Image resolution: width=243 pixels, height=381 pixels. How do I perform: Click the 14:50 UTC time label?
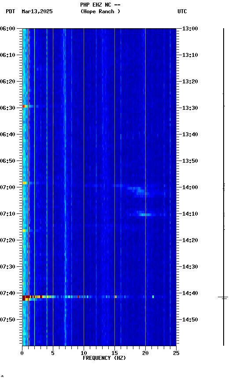coord(190,320)
